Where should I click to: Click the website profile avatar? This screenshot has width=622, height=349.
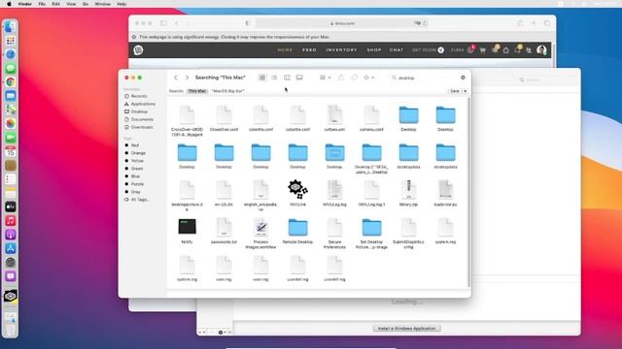click(x=541, y=50)
